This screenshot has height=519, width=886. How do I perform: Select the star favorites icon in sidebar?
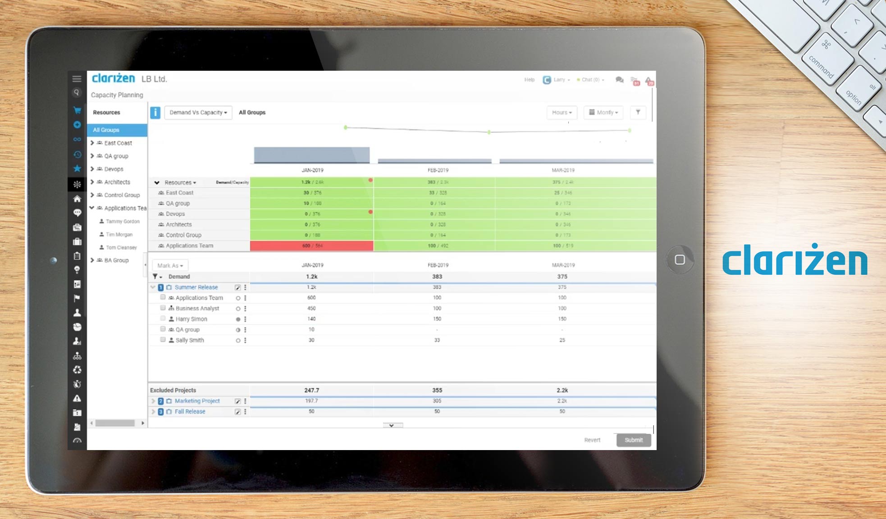point(77,168)
